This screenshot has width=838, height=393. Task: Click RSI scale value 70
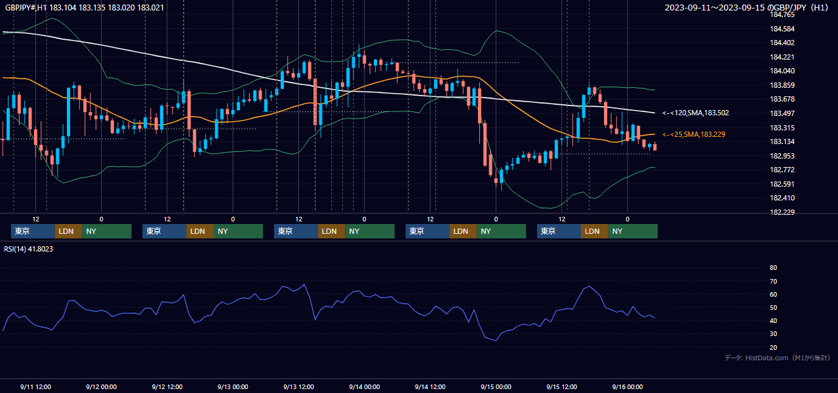pyautogui.click(x=773, y=281)
